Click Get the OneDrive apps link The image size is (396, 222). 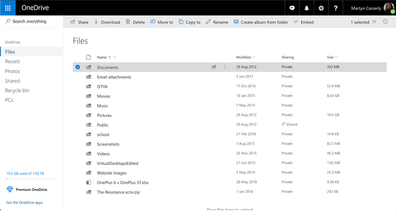tap(24, 202)
